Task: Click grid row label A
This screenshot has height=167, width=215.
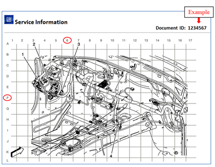Action: pos(8,44)
